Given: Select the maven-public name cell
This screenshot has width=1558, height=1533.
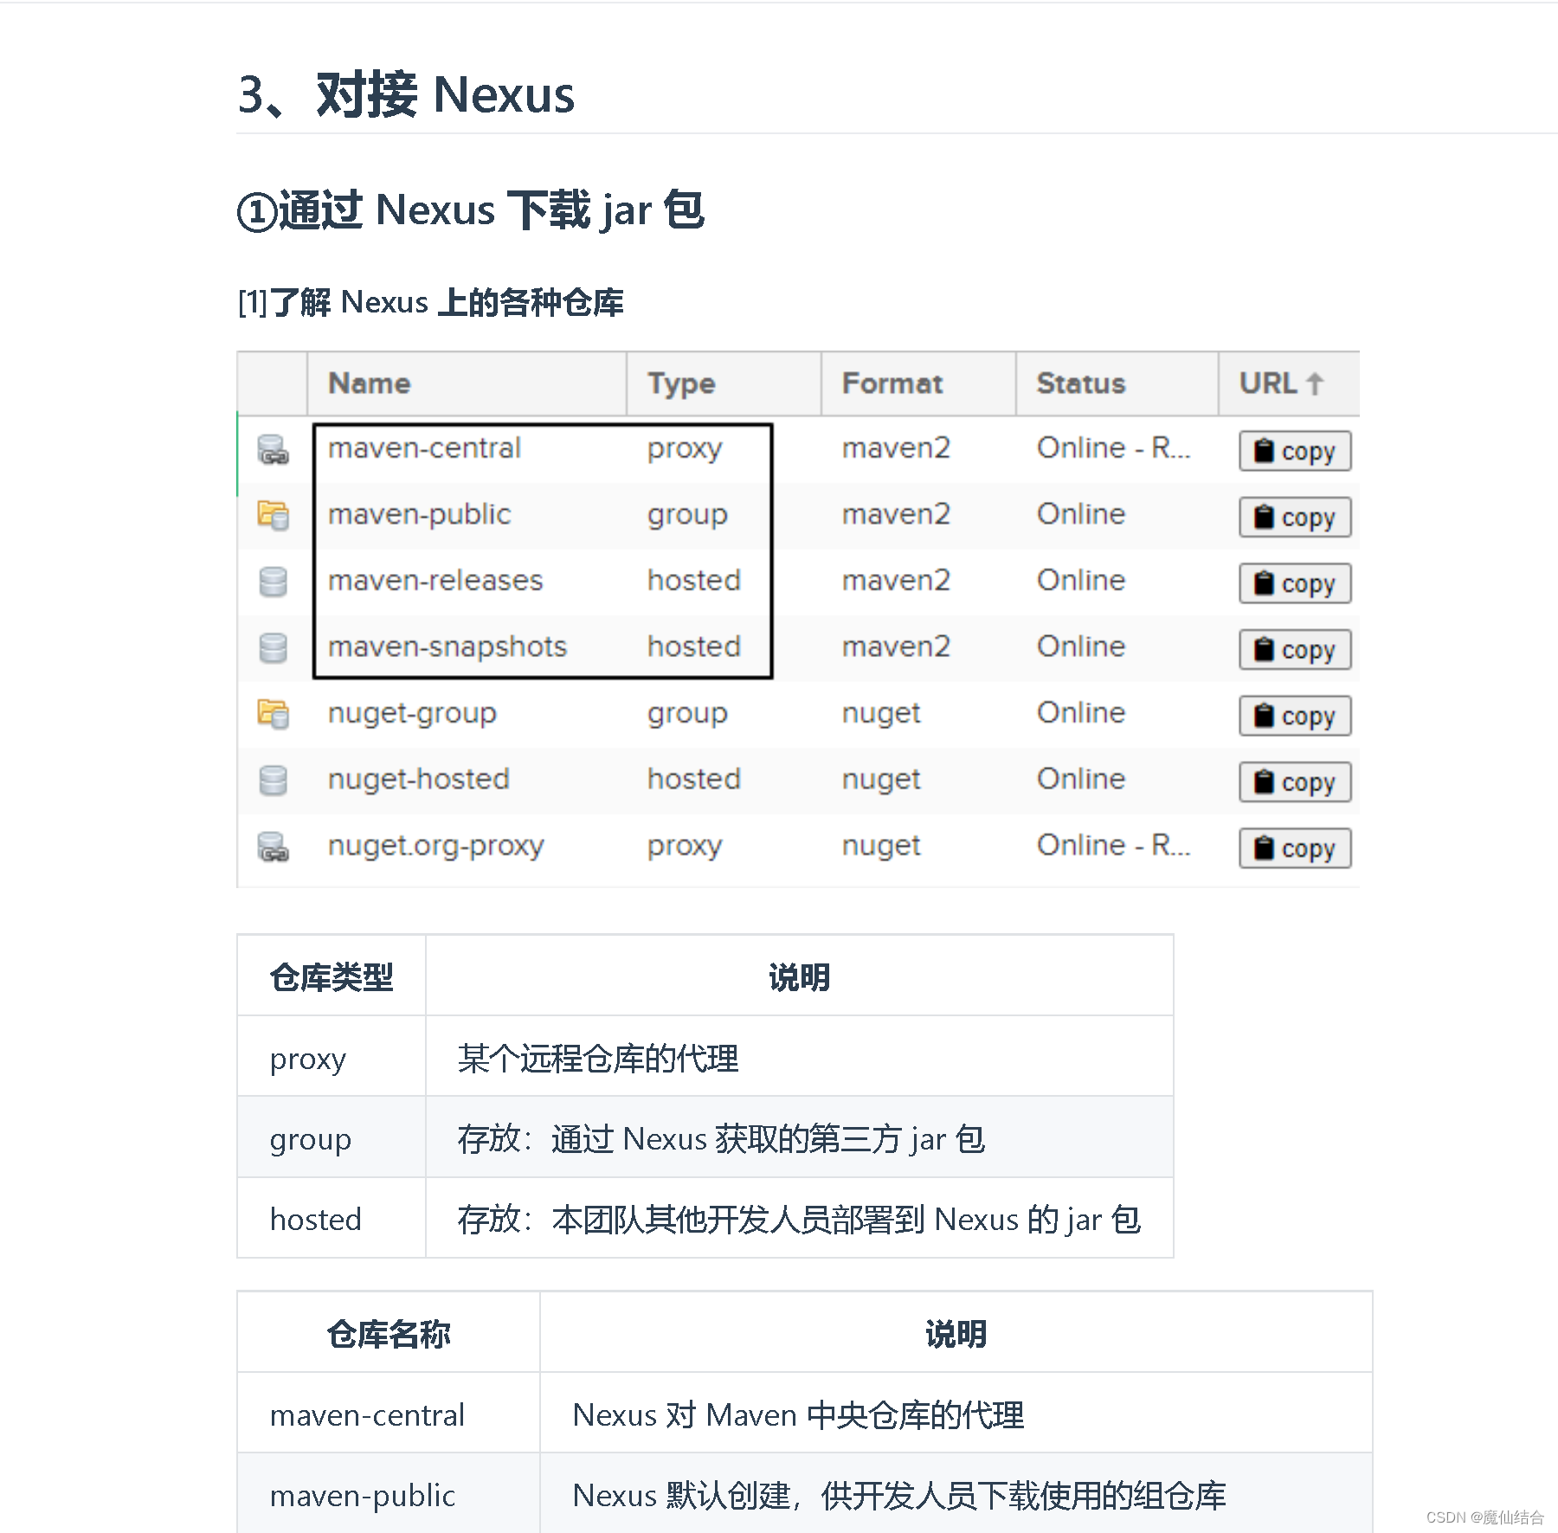Looking at the screenshot, I should click(419, 515).
